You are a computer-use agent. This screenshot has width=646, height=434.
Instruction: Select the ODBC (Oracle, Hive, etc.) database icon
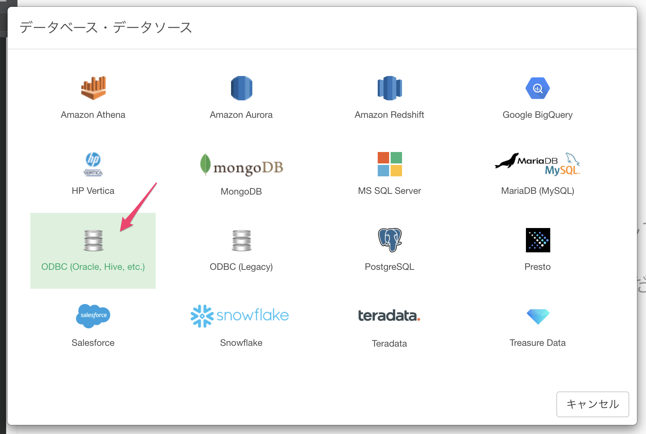coord(93,240)
